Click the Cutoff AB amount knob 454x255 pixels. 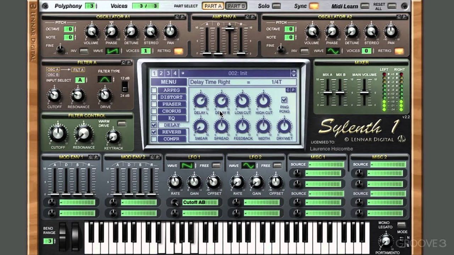coord(175,203)
